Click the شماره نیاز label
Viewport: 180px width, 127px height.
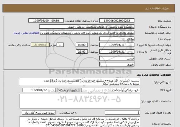(165, 21)
